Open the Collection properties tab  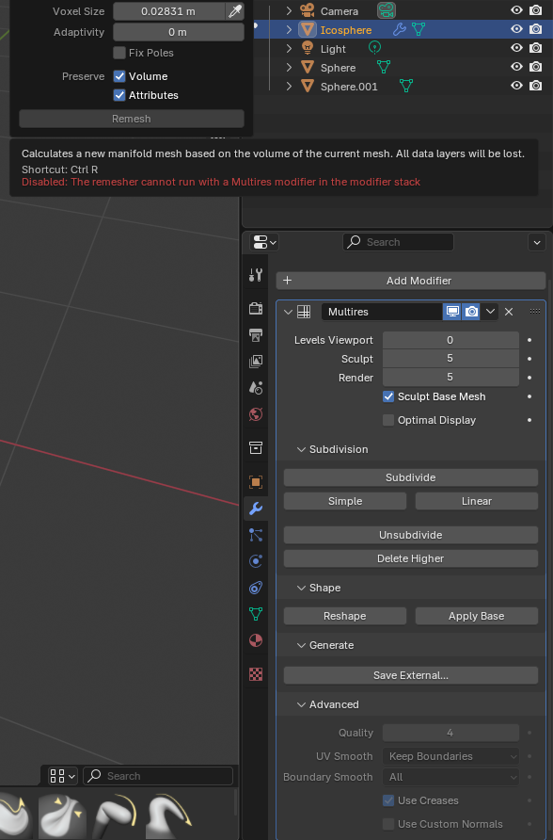256,448
